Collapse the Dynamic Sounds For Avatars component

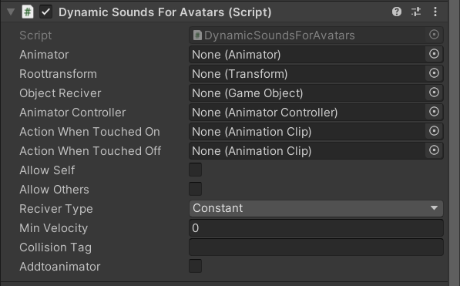point(11,12)
